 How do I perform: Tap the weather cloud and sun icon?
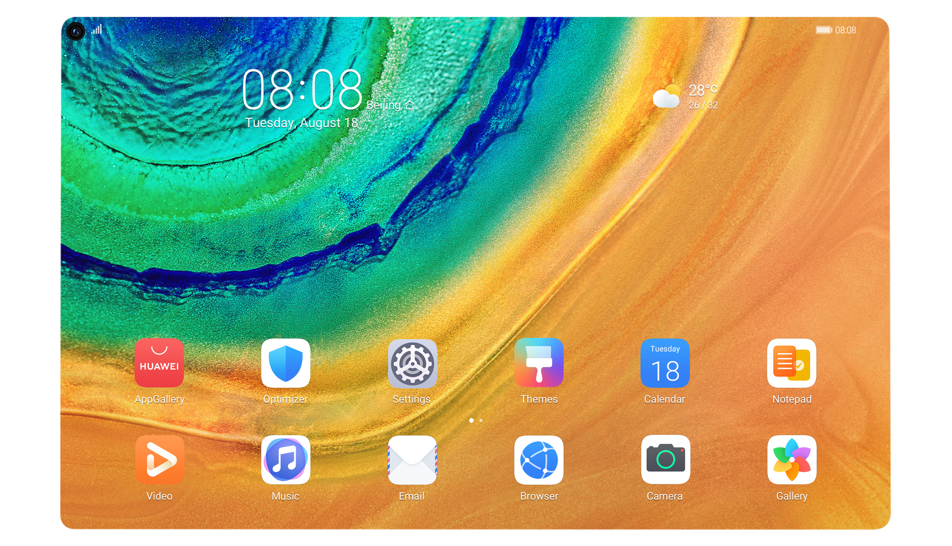pos(666,97)
